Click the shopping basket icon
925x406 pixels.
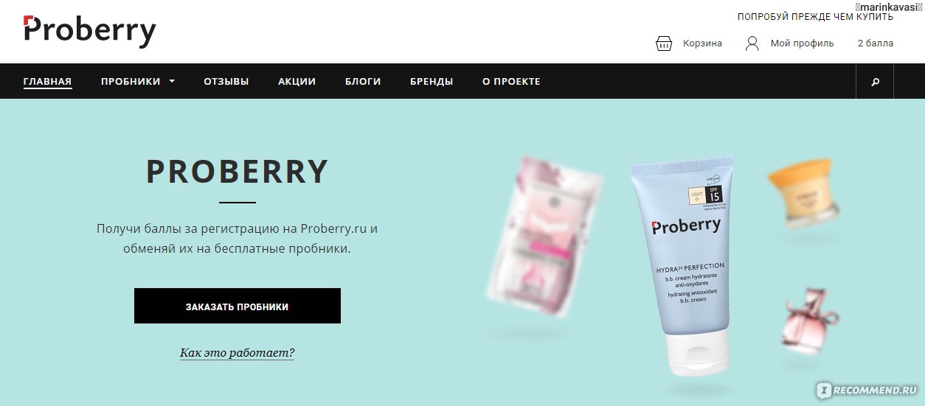click(x=664, y=43)
